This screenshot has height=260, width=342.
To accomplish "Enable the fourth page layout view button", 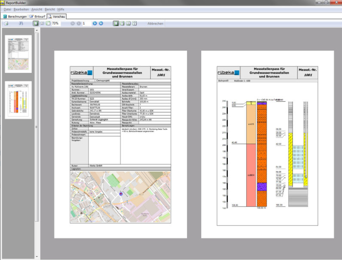I will 135,23.
